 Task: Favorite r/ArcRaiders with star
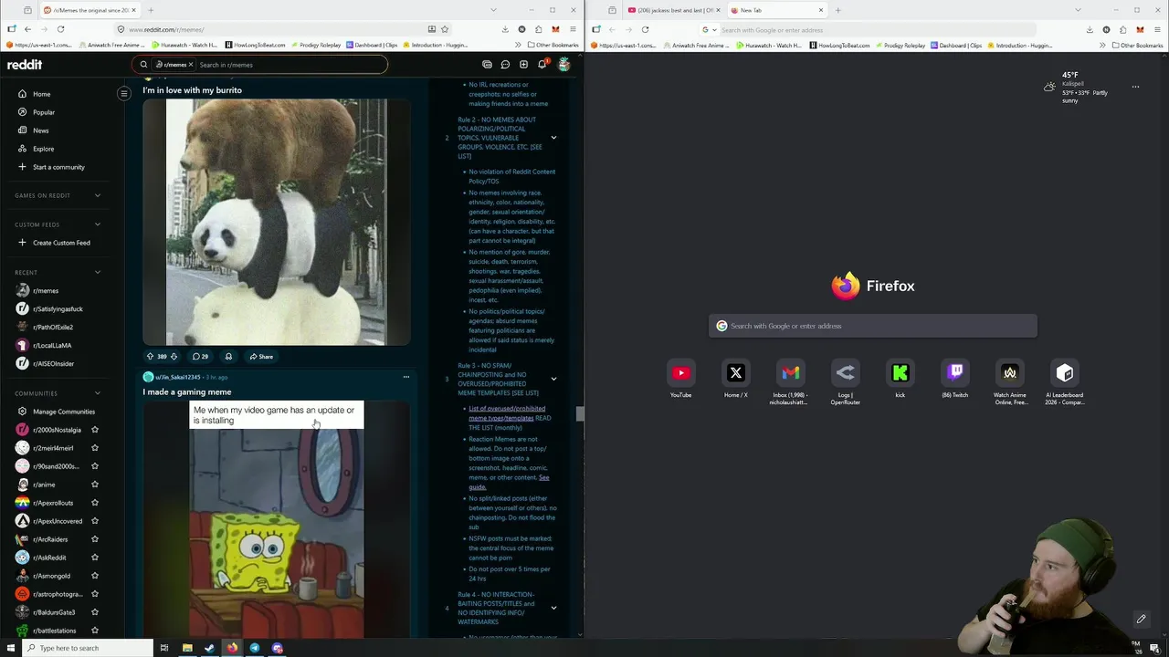[x=94, y=539]
